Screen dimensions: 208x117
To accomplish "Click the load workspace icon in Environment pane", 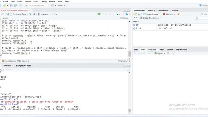I will pyautogui.click(x=135, y=14).
